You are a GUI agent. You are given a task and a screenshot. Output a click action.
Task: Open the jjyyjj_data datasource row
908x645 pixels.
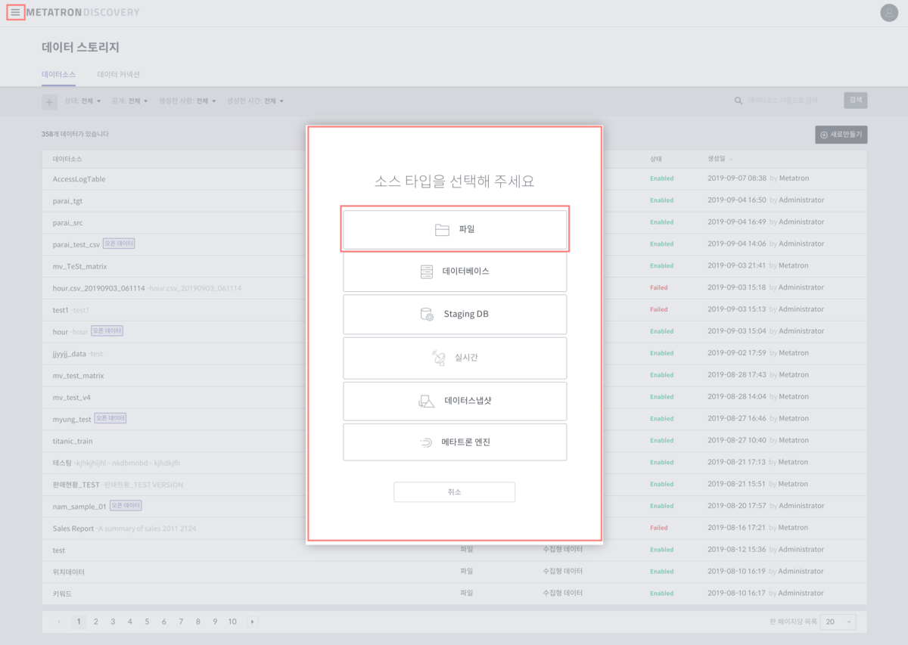pyautogui.click(x=454, y=353)
